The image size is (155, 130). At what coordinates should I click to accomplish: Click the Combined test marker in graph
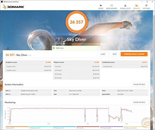coord(122,118)
